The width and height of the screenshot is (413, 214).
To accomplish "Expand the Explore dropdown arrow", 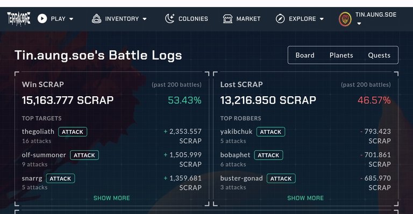I will click(322, 19).
